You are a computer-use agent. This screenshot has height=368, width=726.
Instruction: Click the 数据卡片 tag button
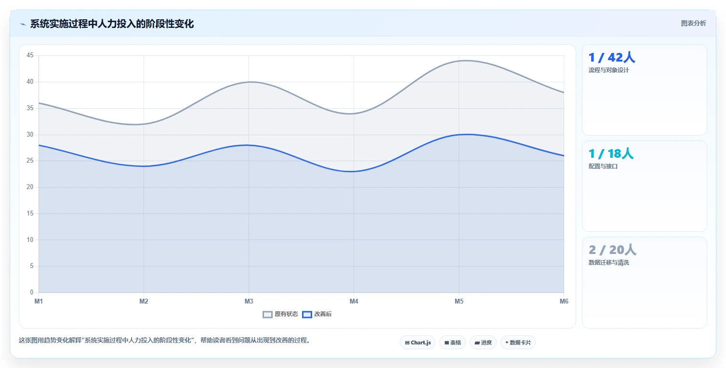tap(518, 343)
